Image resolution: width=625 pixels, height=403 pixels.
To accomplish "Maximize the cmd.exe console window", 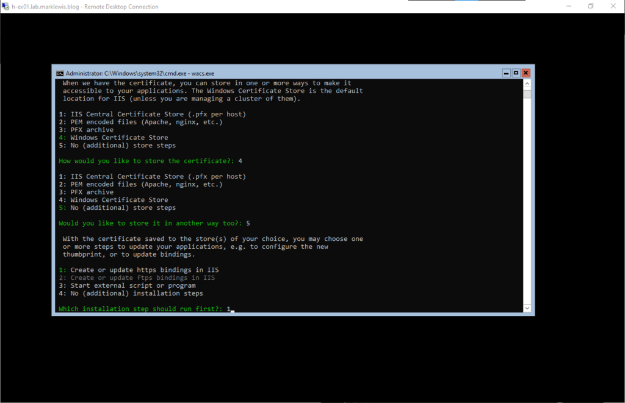I will pyautogui.click(x=516, y=73).
